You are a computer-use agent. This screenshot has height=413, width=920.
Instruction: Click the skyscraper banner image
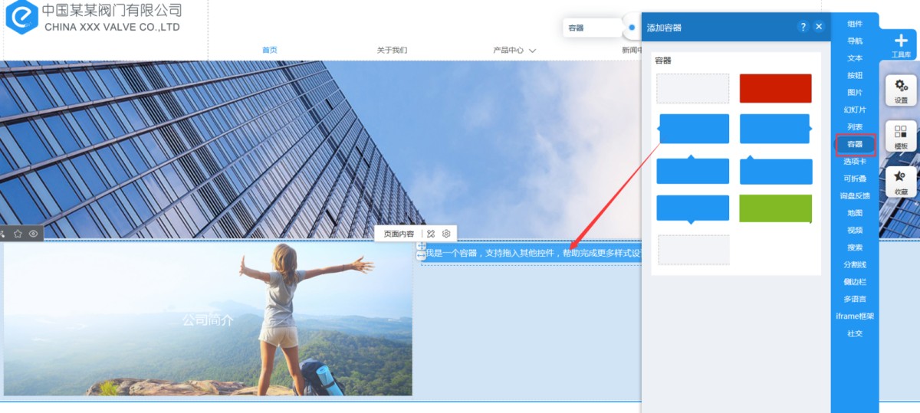click(x=320, y=149)
